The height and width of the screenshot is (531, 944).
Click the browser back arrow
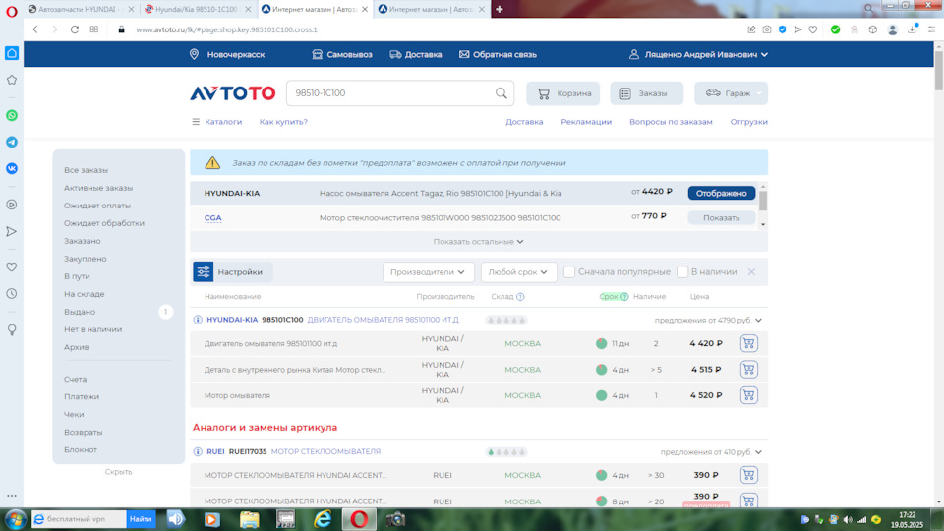35,29
